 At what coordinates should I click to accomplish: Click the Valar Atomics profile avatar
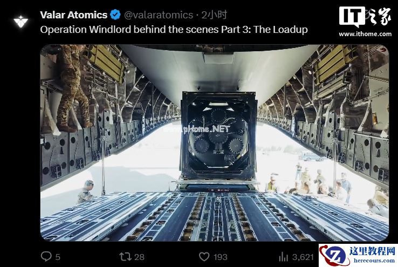pos(20,22)
